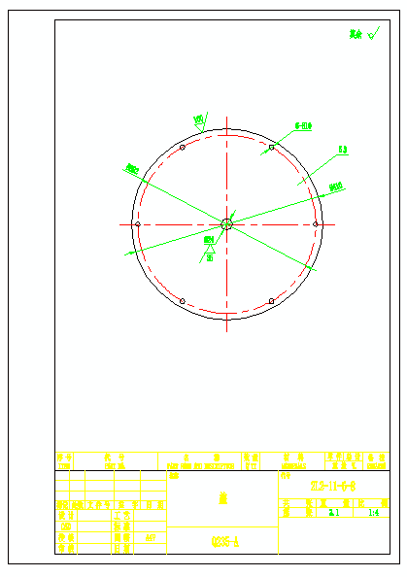Select the Q235-A material text

[x=224, y=541]
